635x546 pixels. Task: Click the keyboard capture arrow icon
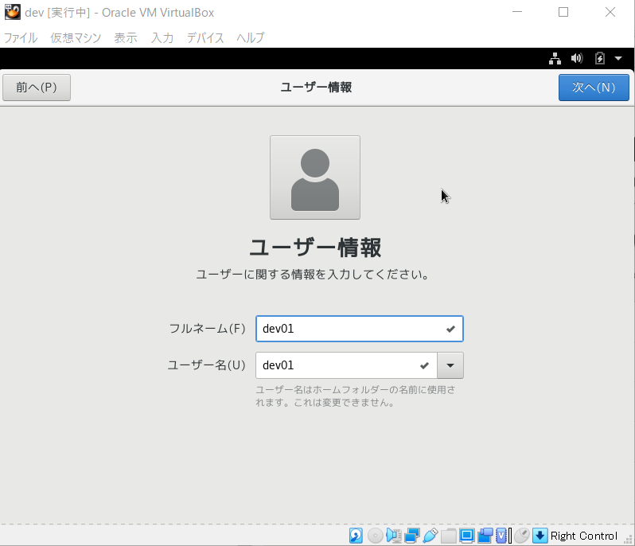pyautogui.click(x=540, y=536)
